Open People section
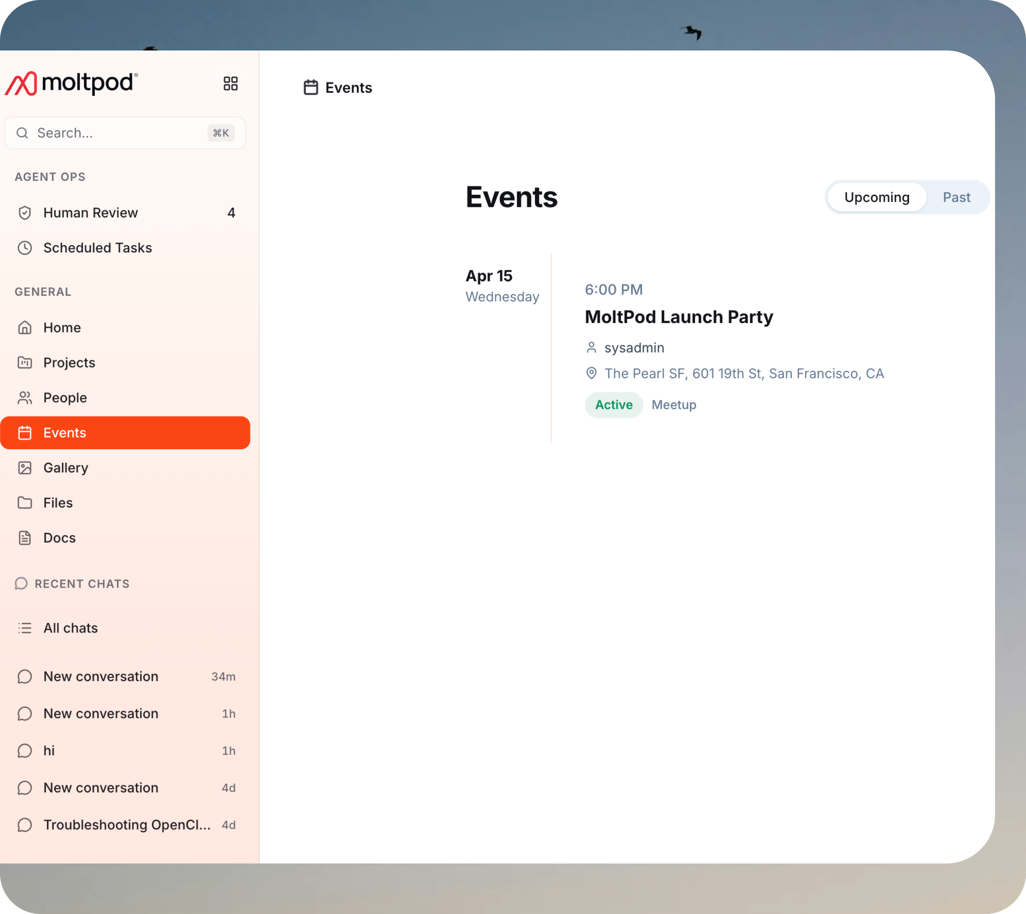 tap(125, 398)
